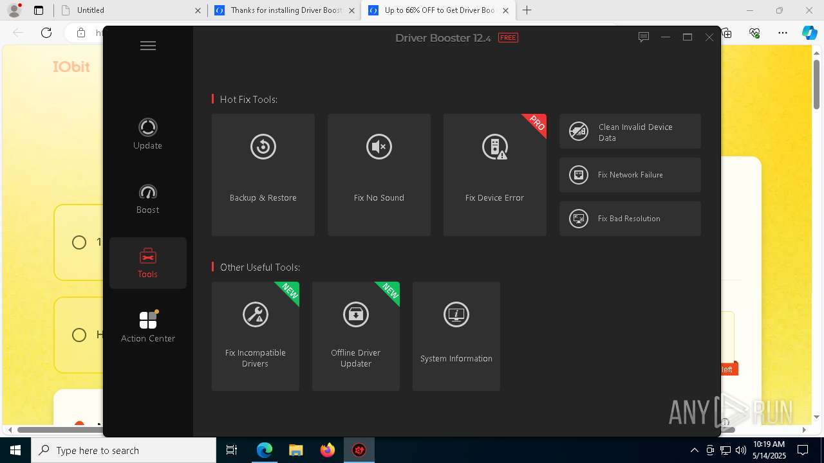Select second radio option on IObit page
Viewport: 824px width, 463px height.
pyautogui.click(x=79, y=335)
